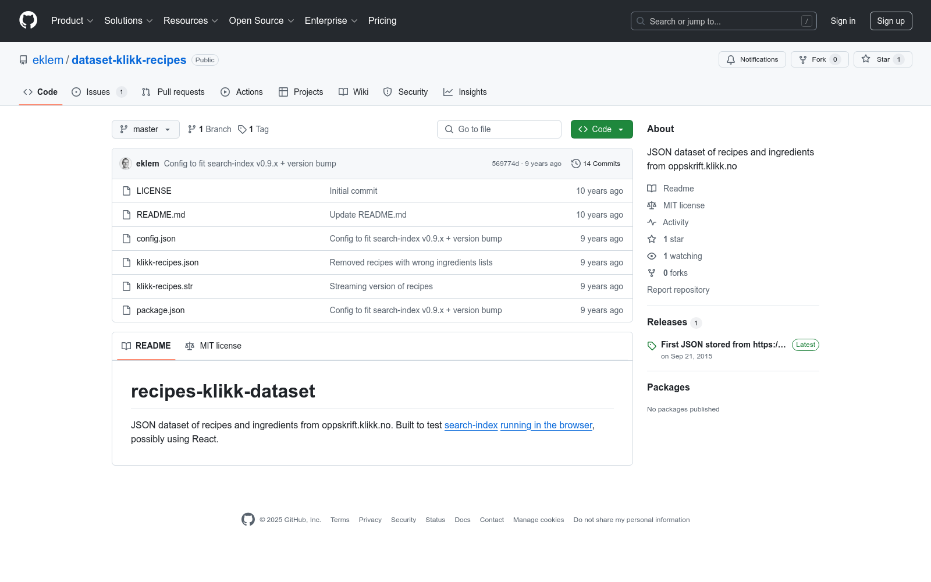
Task: Click the tag icon next to release title
Action: pyautogui.click(x=652, y=346)
